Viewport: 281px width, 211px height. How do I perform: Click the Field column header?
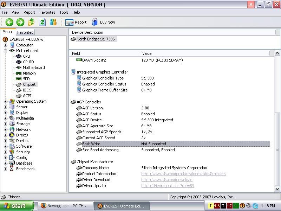(104, 53)
